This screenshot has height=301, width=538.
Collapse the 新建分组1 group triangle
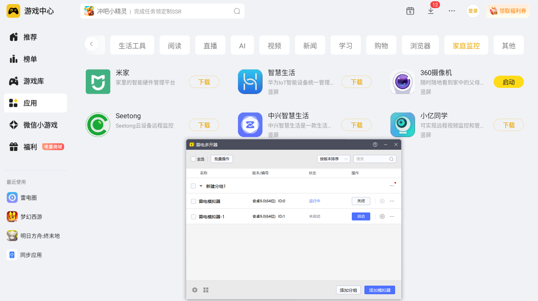click(201, 186)
